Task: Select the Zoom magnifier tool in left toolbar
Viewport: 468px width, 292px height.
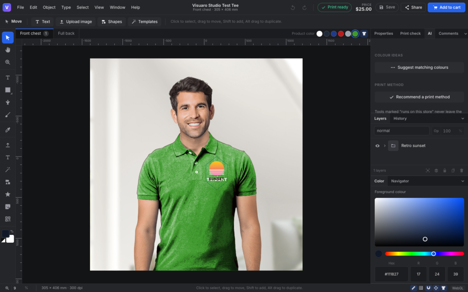Action: pos(8,62)
